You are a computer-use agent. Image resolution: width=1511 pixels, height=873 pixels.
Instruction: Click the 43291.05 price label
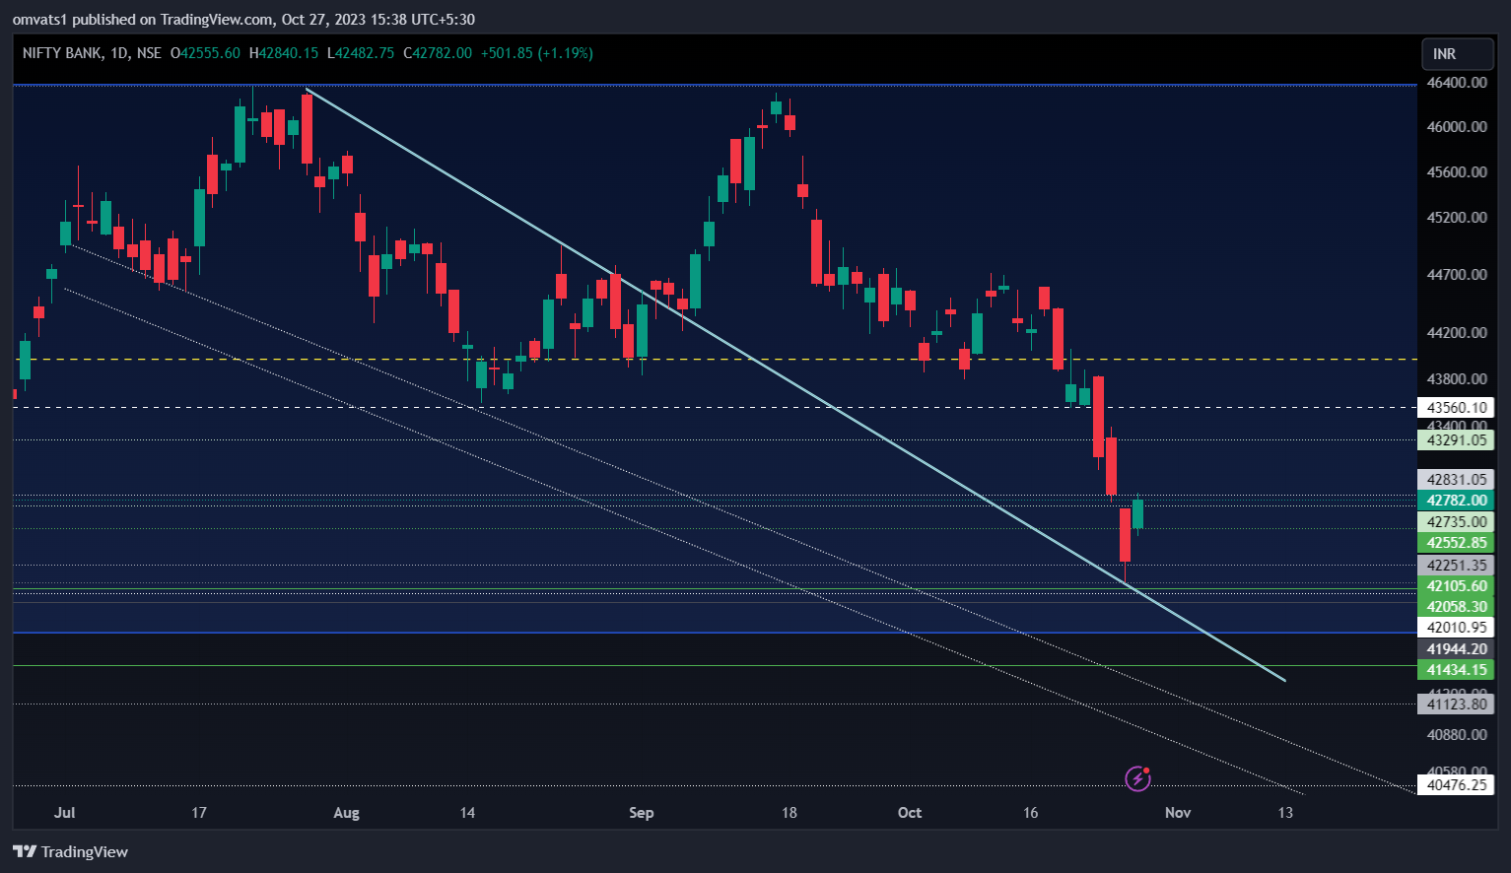[x=1456, y=440]
